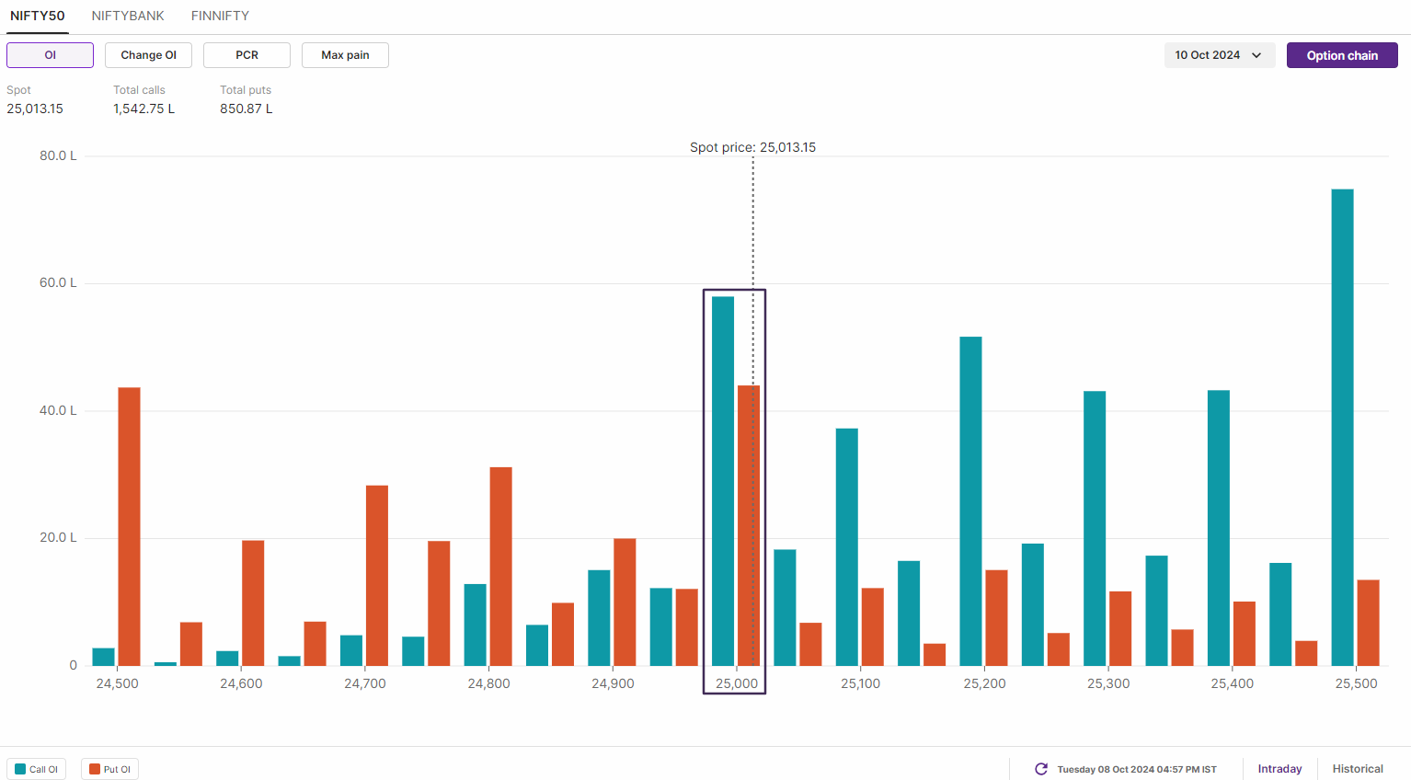Click the Tuesday 08 Oct 2024 timestamp
1411x780 pixels.
[x=1137, y=769]
